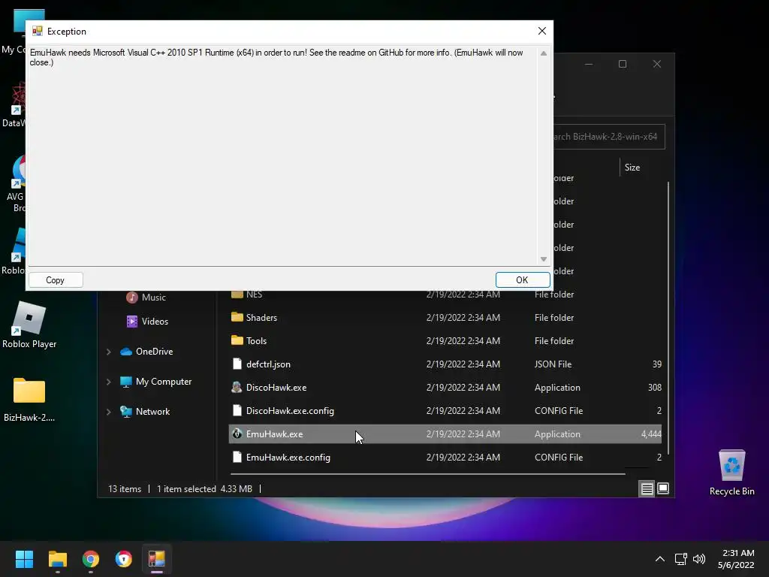
Task: Expand the OneDrive tree node
Action: [108, 352]
